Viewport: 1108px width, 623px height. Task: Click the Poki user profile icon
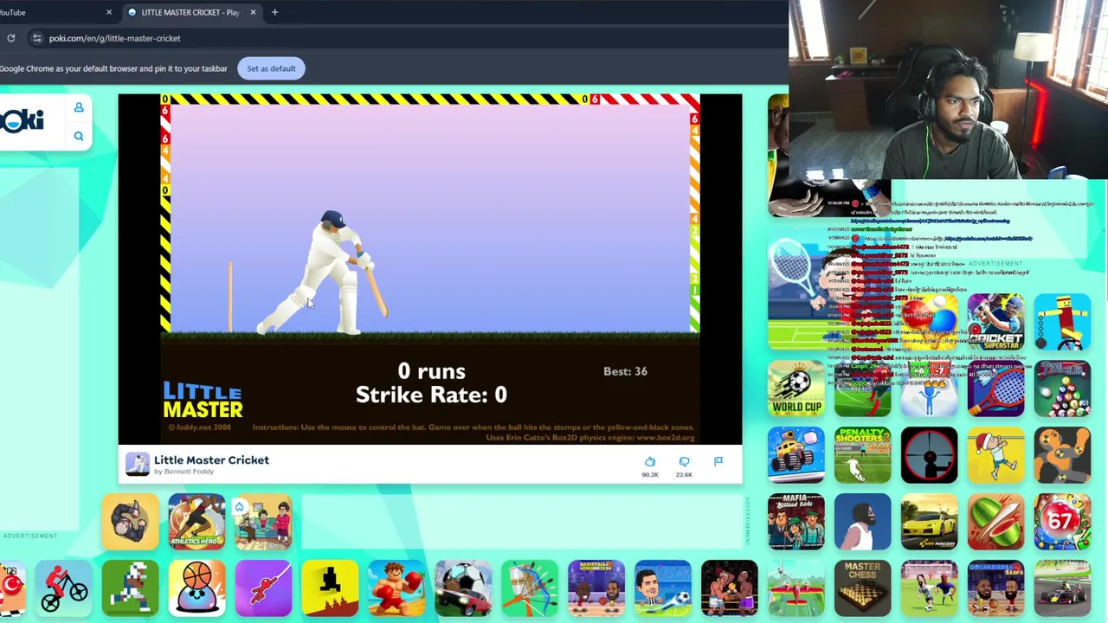point(79,107)
